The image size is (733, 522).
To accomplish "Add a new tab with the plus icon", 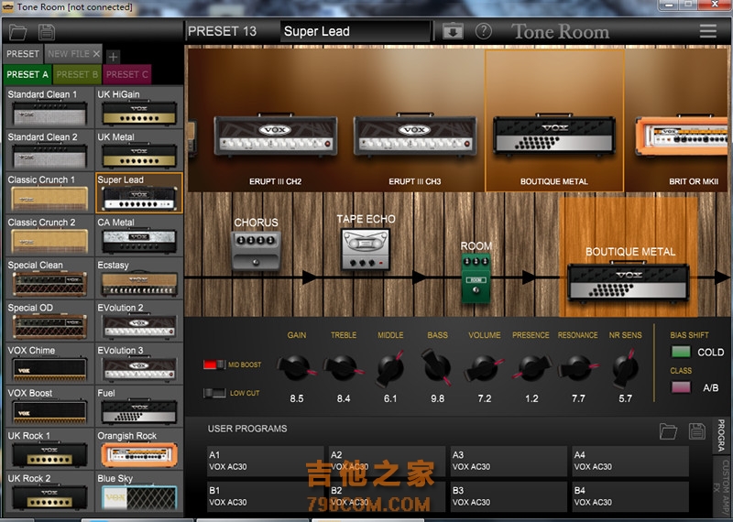I will coord(113,57).
